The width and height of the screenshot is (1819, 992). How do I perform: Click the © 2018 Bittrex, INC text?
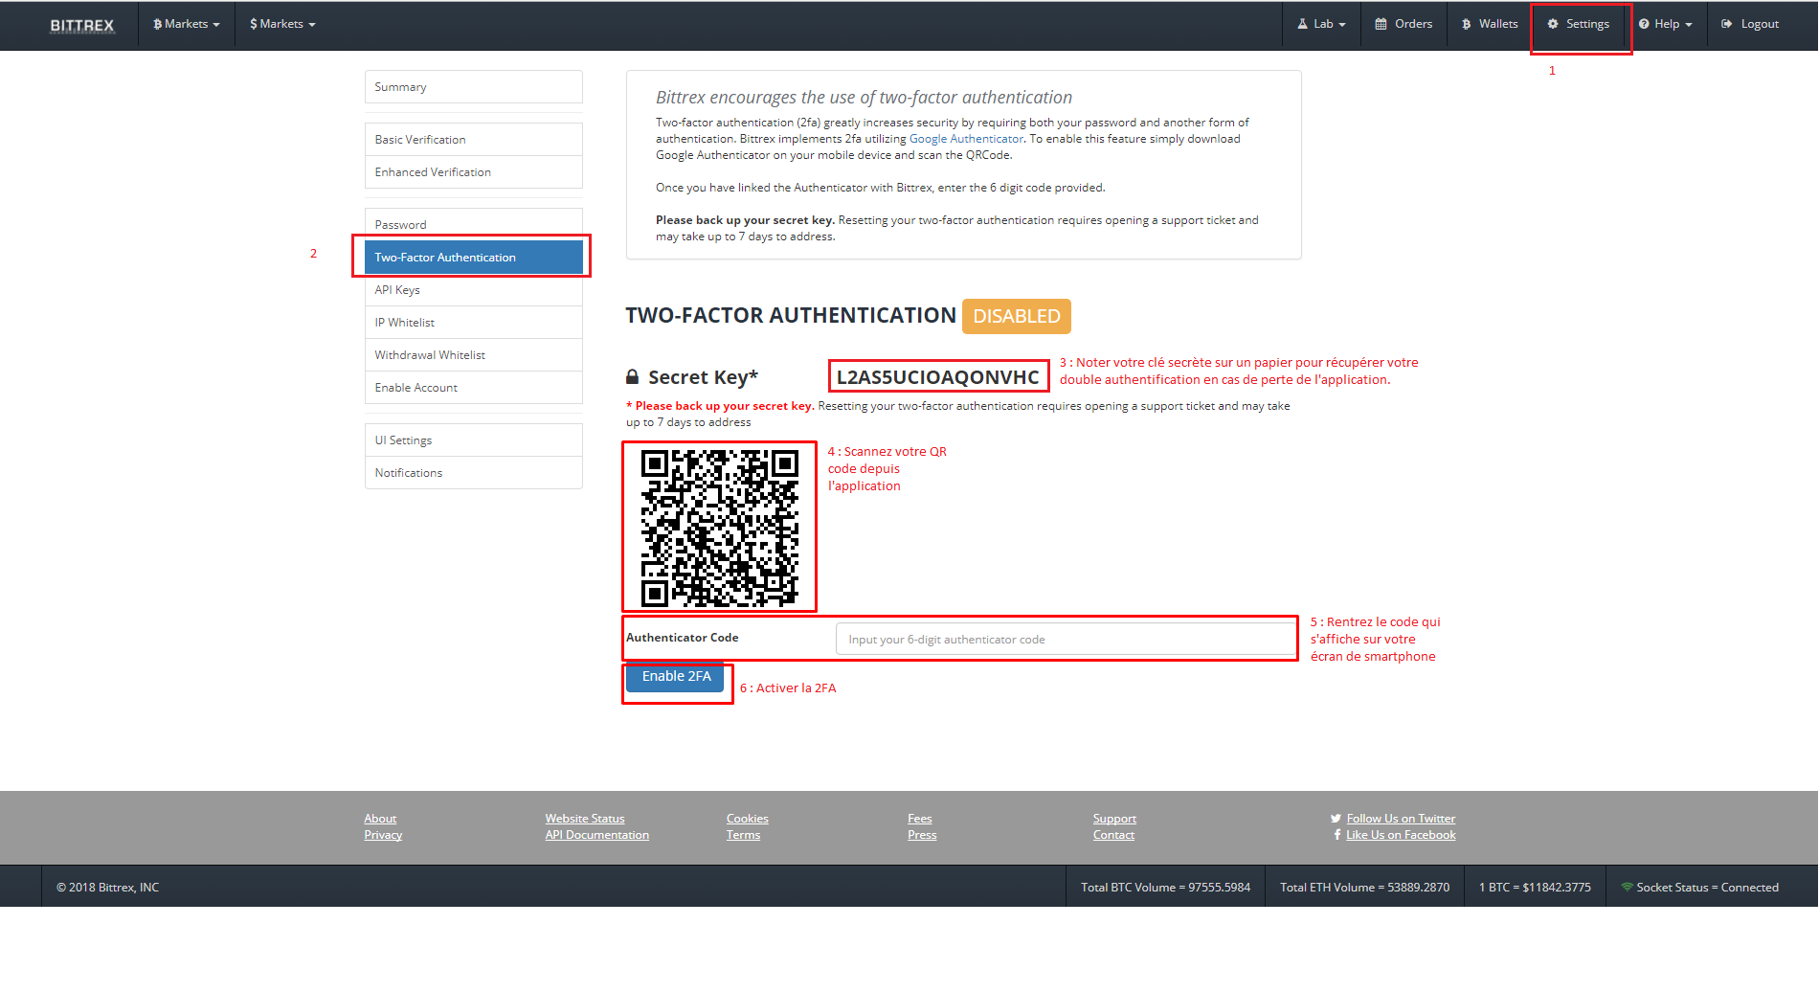pos(107,888)
